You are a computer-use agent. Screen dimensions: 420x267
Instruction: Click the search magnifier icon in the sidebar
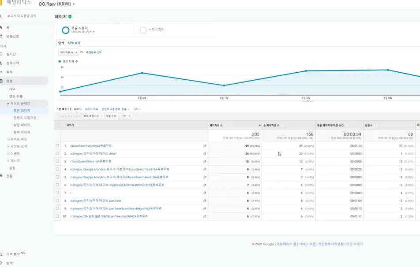pyautogui.click(x=1, y=16)
